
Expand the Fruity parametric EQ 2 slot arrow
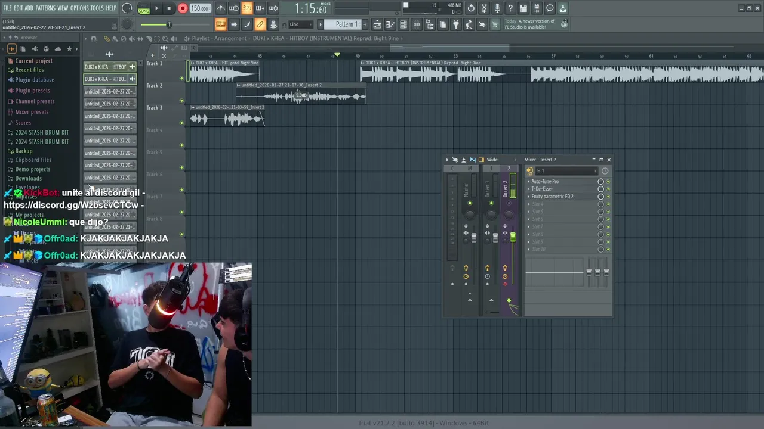pyautogui.click(x=528, y=197)
